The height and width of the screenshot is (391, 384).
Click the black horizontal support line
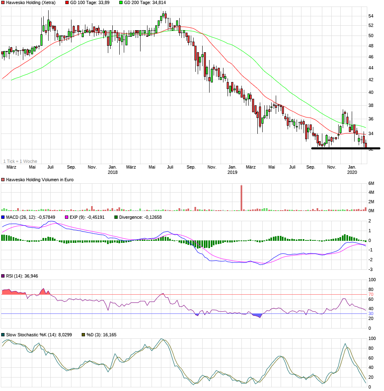[x=345, y=148]
